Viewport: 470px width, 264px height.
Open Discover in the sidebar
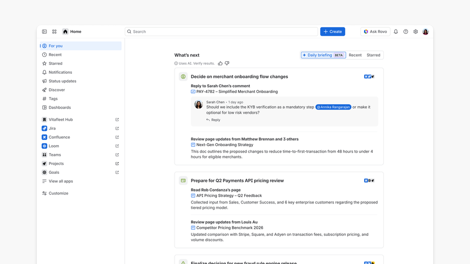(80, 90)
